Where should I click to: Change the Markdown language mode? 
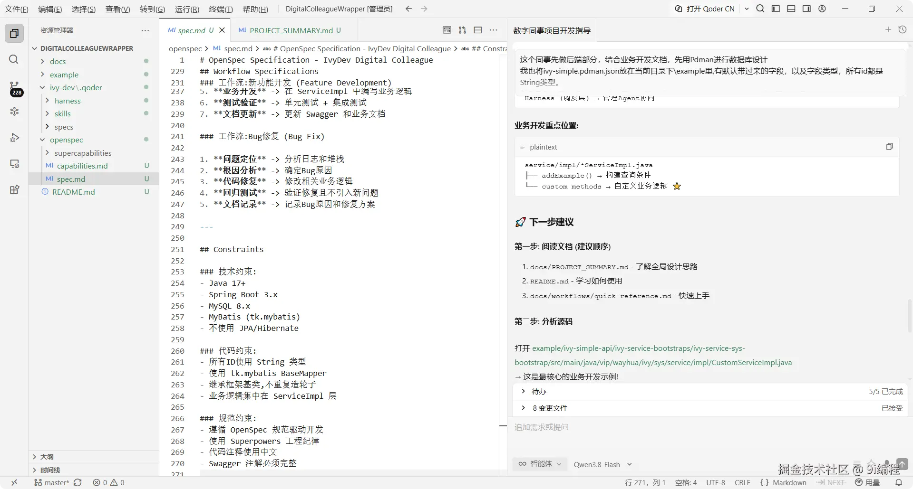point(789,482)
